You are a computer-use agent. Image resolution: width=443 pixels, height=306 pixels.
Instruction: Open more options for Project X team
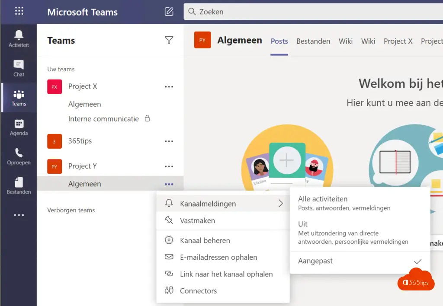169,87
